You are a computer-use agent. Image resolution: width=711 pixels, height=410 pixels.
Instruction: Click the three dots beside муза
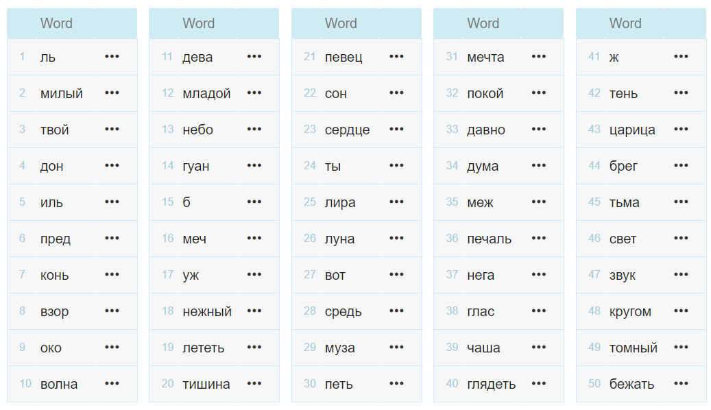point(396,347)
